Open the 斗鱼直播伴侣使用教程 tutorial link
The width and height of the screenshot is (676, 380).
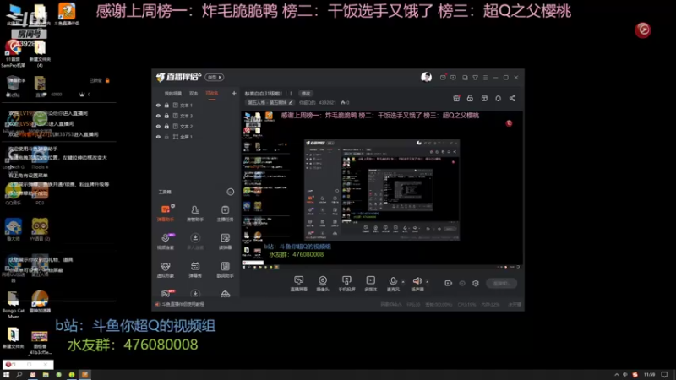tap(183, 304)
